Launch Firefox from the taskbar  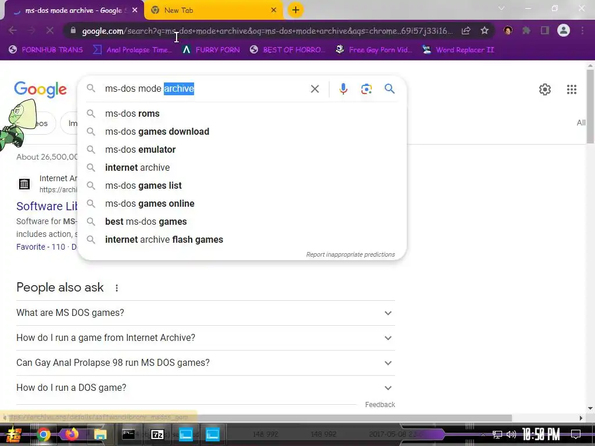tap(71, 434)
